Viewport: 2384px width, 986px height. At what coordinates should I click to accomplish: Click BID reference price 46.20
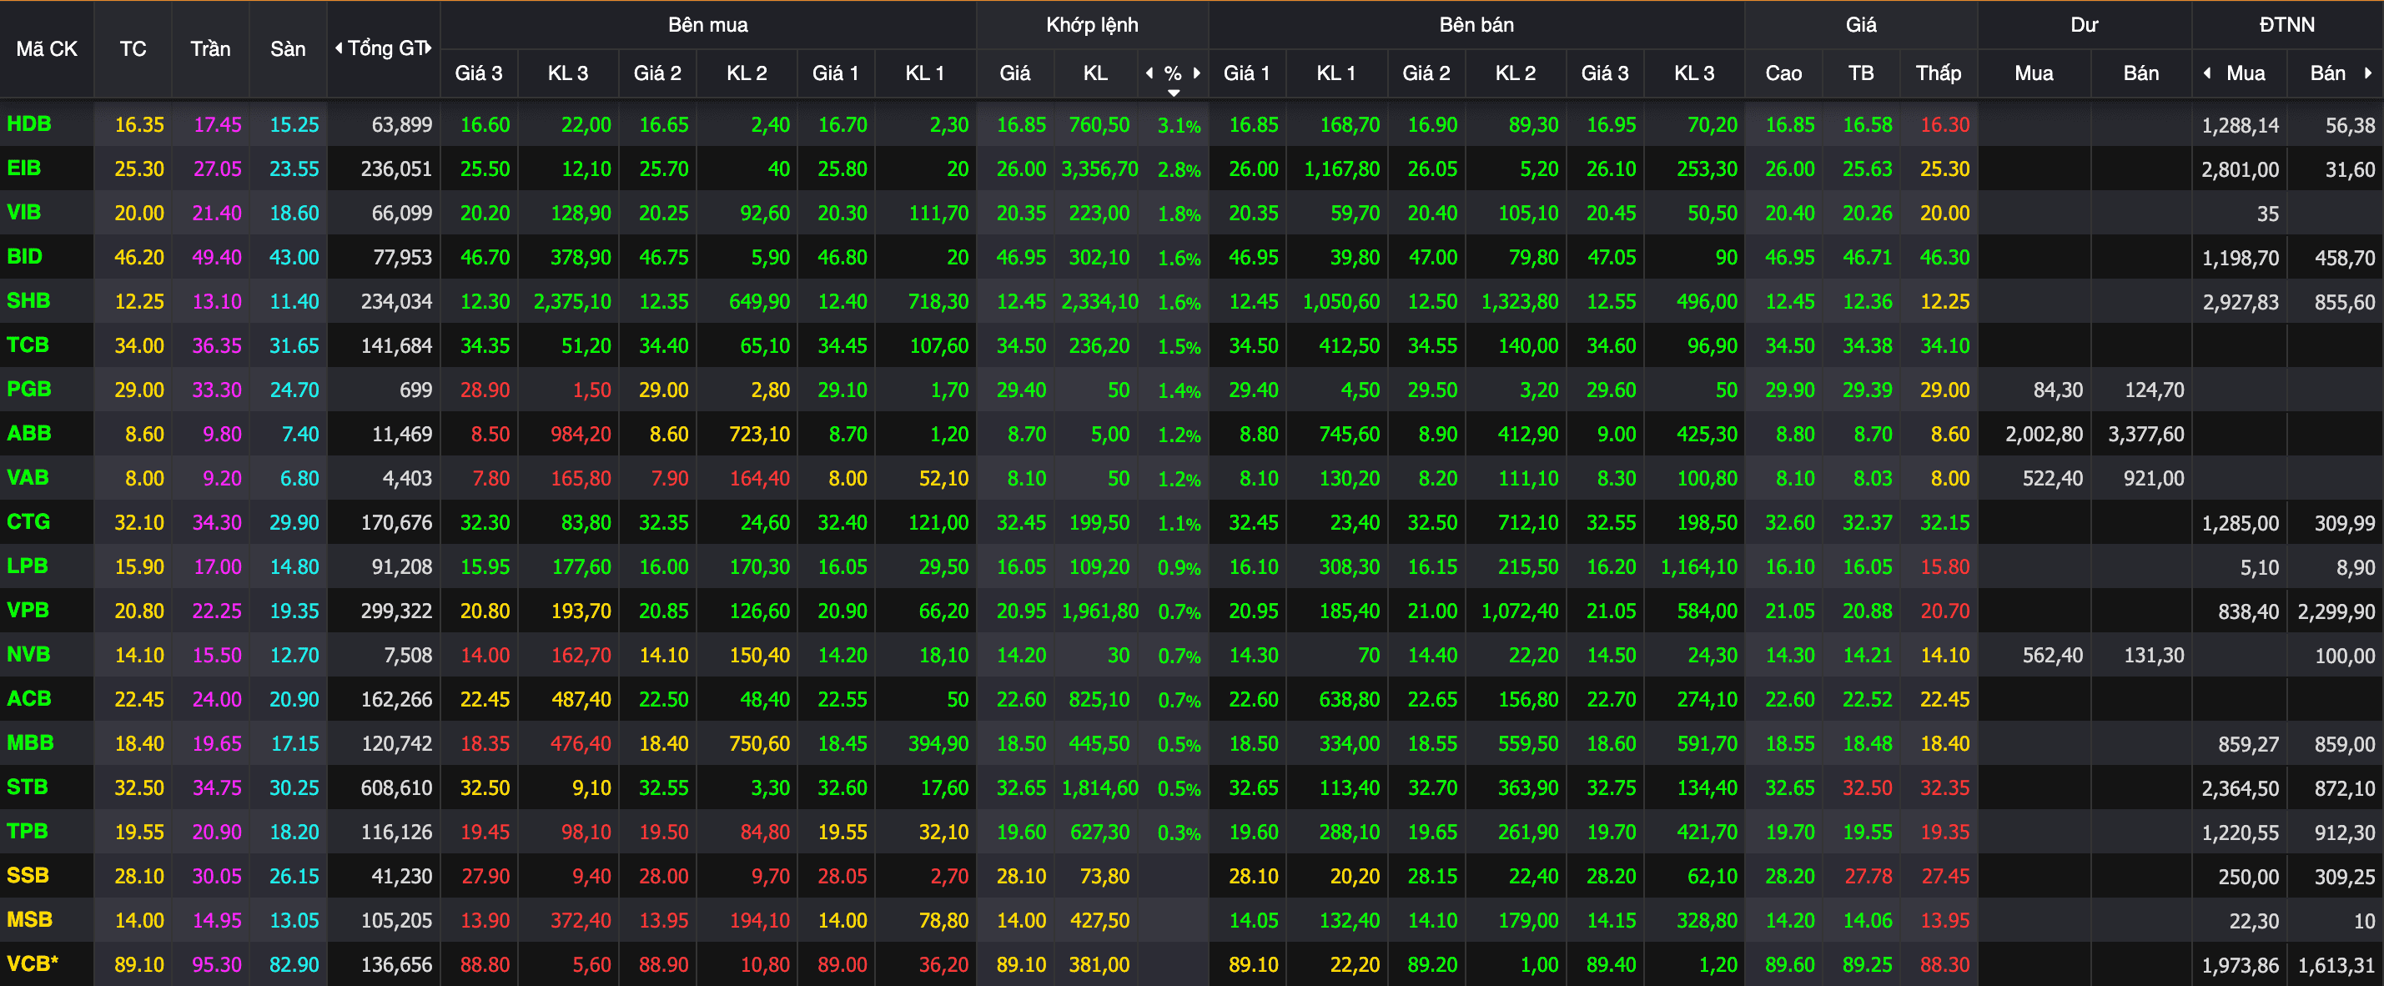click(138, 258)
